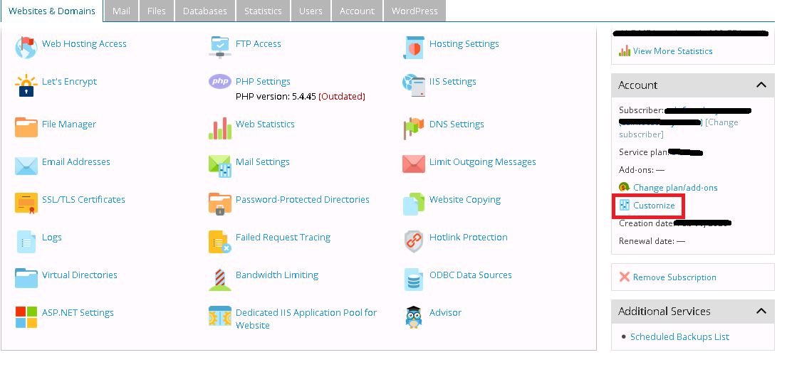Screen dimensions: 787x372
Task: Click the ODBC Data Sources database icon
Action: pyautogui.click(x=414, y=280)
